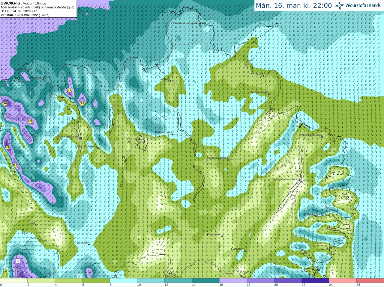Image resolution: width=384 pixels, height=287 pixels.
Task: Select the 8–10 m/s pale cyan swatch
Action: coord(123,281)
